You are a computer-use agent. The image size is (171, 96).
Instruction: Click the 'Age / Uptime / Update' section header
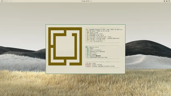pyautogui.click(x=103, y=62)
